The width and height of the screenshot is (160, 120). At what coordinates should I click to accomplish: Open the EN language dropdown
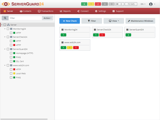(143, 4)
